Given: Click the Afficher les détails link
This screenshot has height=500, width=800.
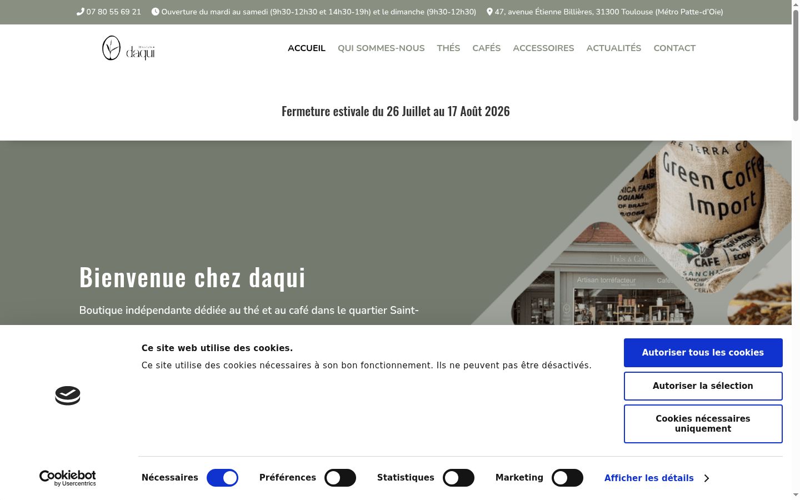Looking at the screenshot, I should point(649,478).
